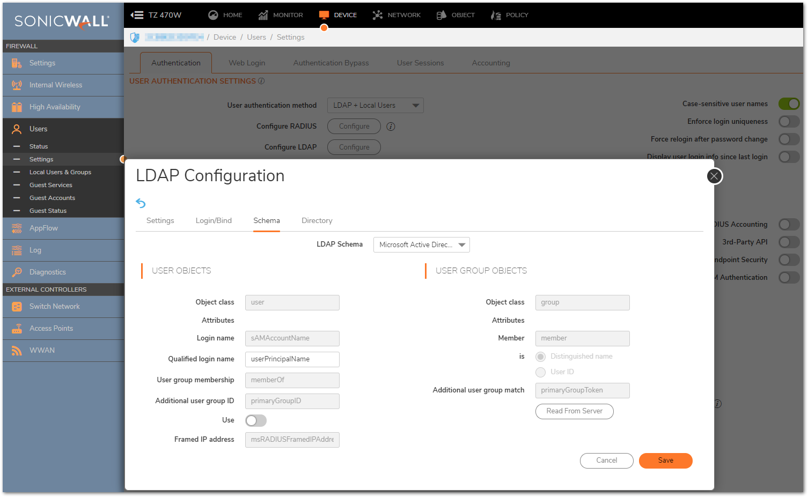Viewport: 808px width, 497px height.
Task: Open the Login/Bind tab
Action: coord(214,221)
